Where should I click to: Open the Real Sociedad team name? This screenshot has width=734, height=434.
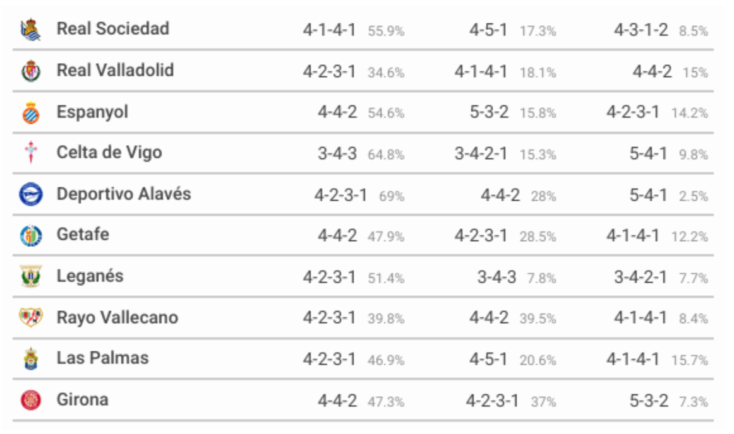coord(113,28)
